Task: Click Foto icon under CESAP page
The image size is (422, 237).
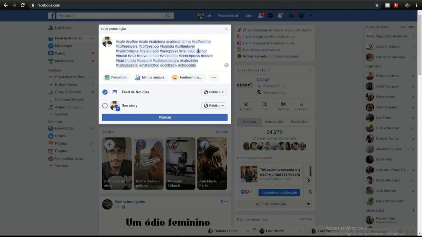Action: point(265,106)
